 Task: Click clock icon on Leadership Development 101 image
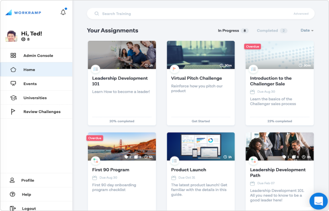[x=147, y=65]
